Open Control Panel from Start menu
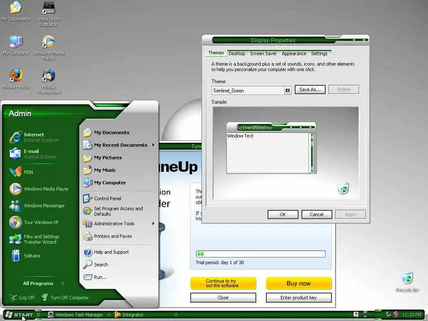 tap(102, 199)
